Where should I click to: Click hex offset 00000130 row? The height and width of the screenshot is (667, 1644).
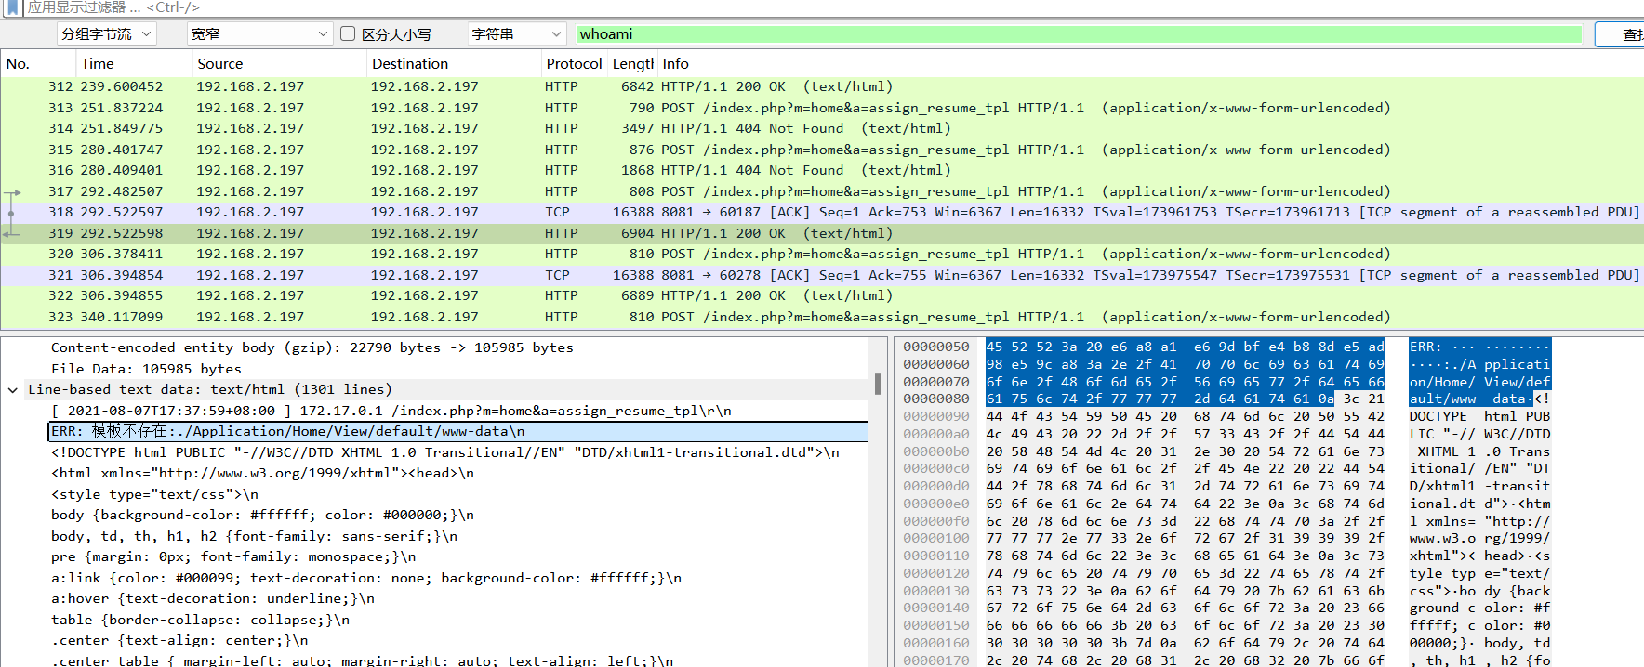tap(936, 591)
